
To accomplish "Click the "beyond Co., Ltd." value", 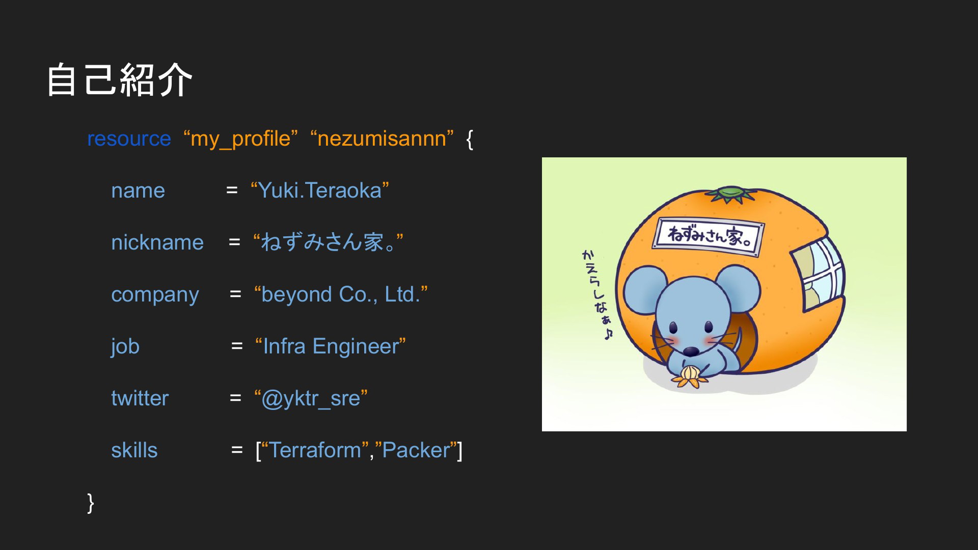I will (x=341, y=294).
